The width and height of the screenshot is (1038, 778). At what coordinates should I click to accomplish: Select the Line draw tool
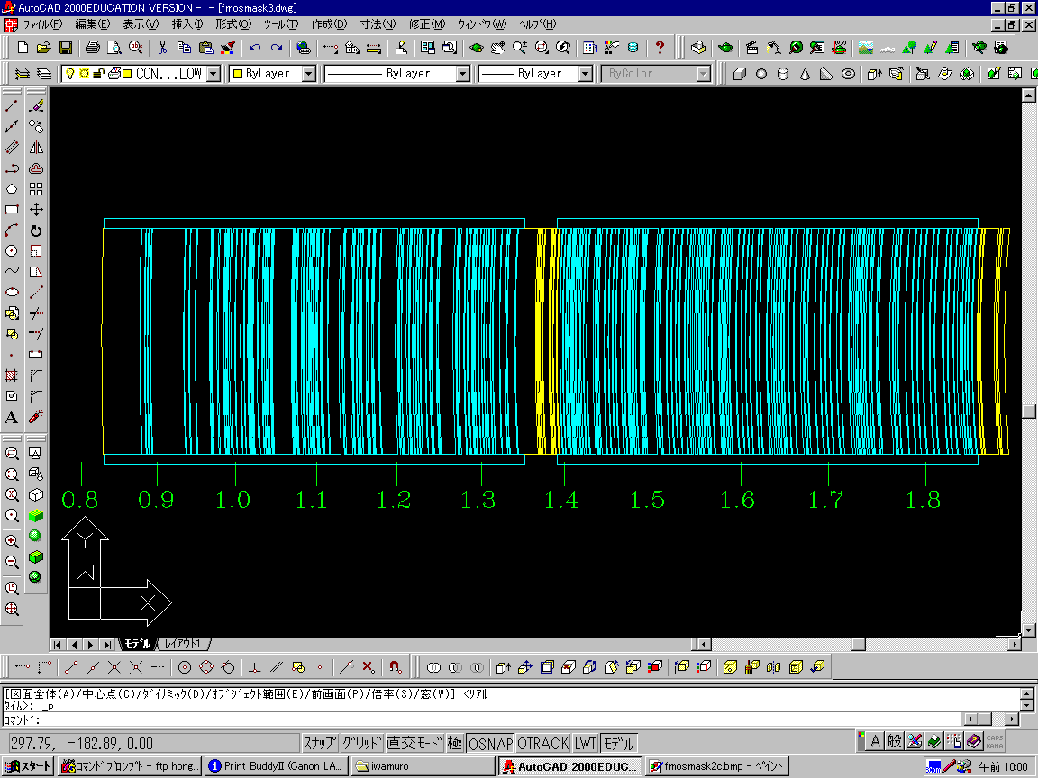click(12, 106)
